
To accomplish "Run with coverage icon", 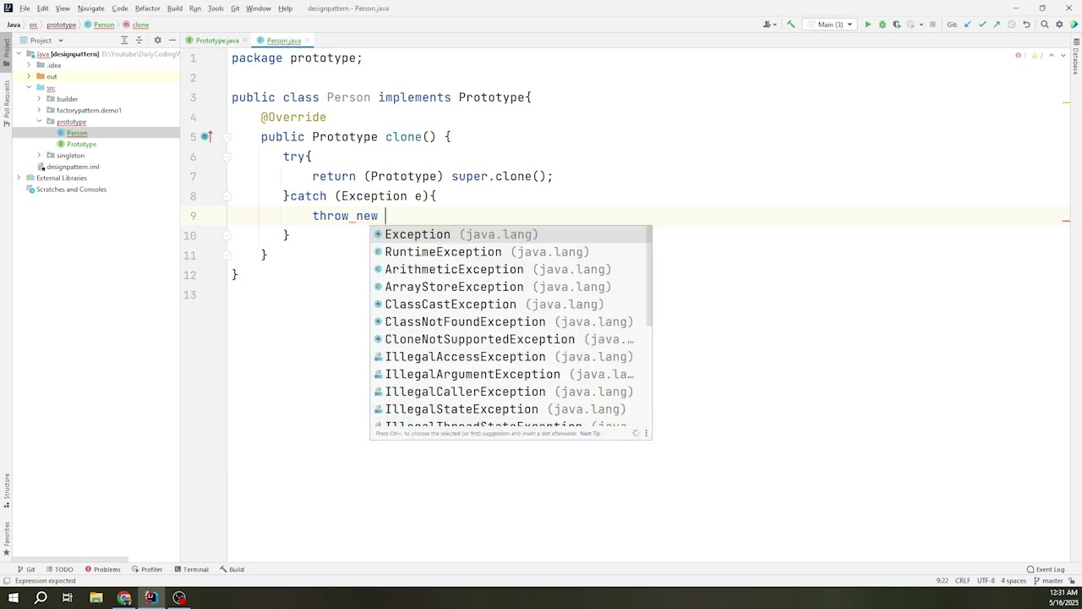I will (x=897, y=25).
